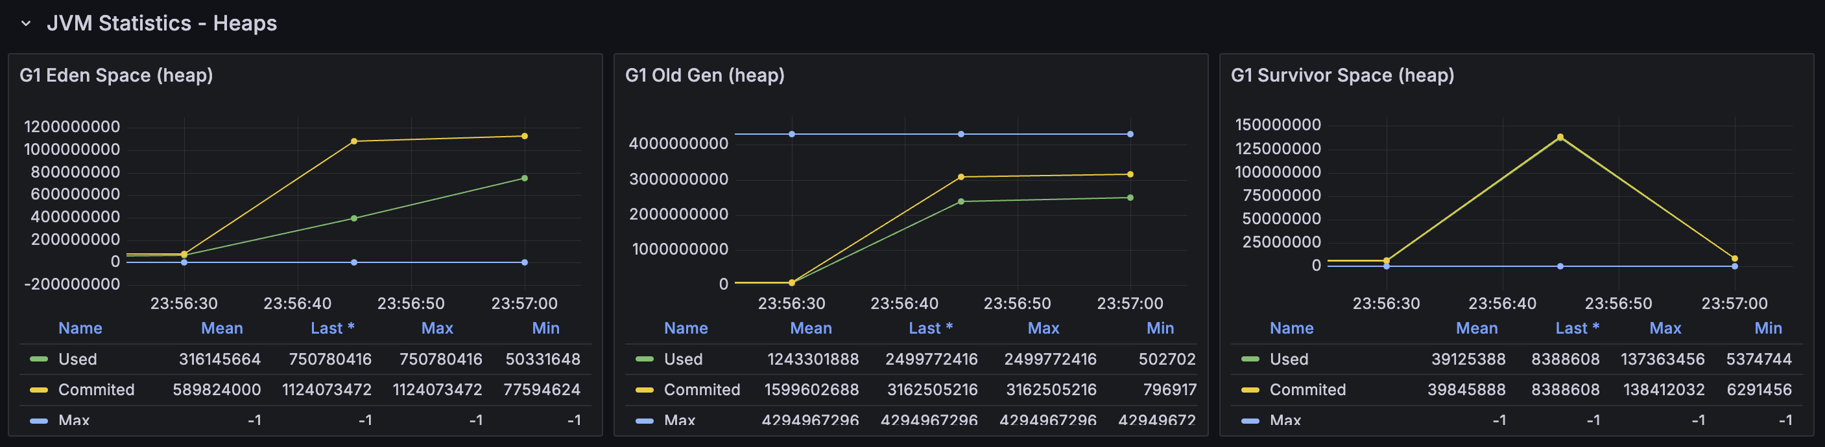The image size is (1825, 447).
Task: Click Old Gen Max point at 23:57:00
Action: (x=1130, y=133)
